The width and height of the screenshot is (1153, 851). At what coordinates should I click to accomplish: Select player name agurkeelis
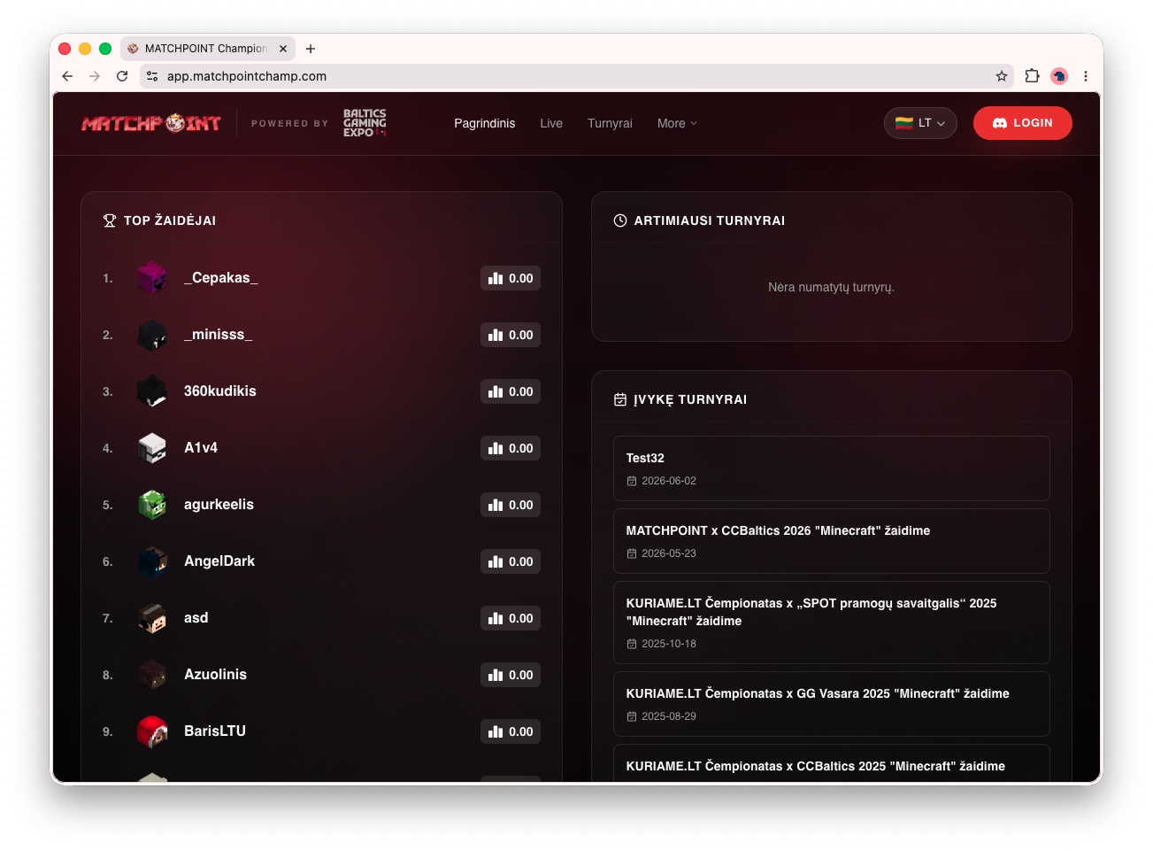pos(219,505)
